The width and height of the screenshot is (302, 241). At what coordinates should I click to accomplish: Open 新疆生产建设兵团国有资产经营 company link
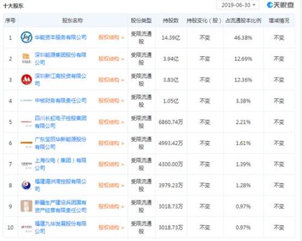pyautogui.click(x=60, y=206)
